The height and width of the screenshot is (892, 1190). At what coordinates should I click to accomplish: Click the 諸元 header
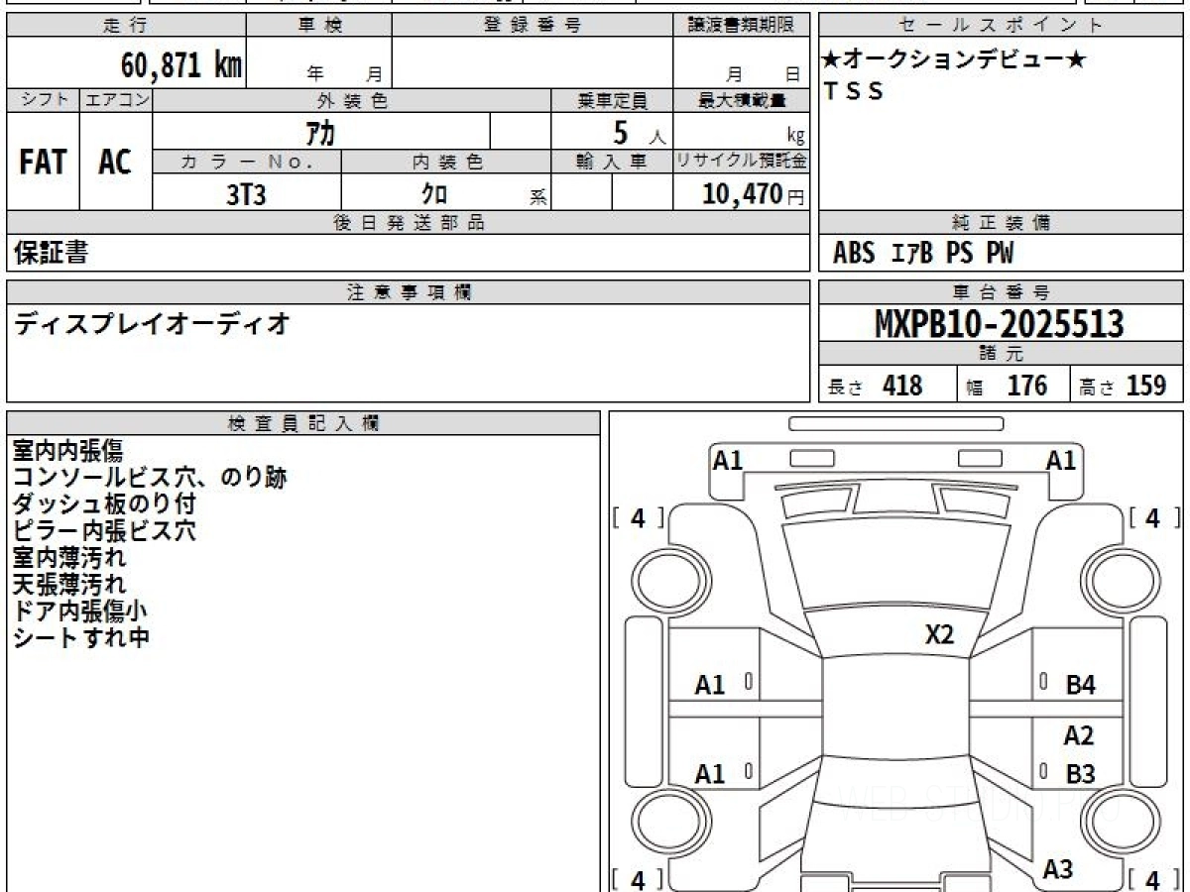(x=1002, y=354)
